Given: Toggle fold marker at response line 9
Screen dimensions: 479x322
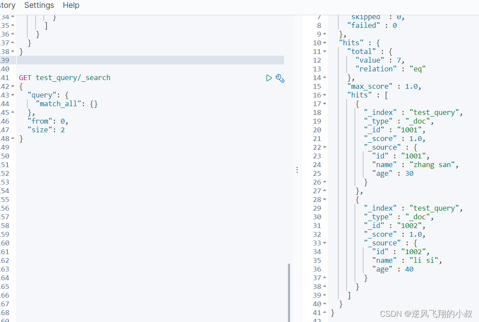Looking at the screenshot, I should click(x=325, y=34).
